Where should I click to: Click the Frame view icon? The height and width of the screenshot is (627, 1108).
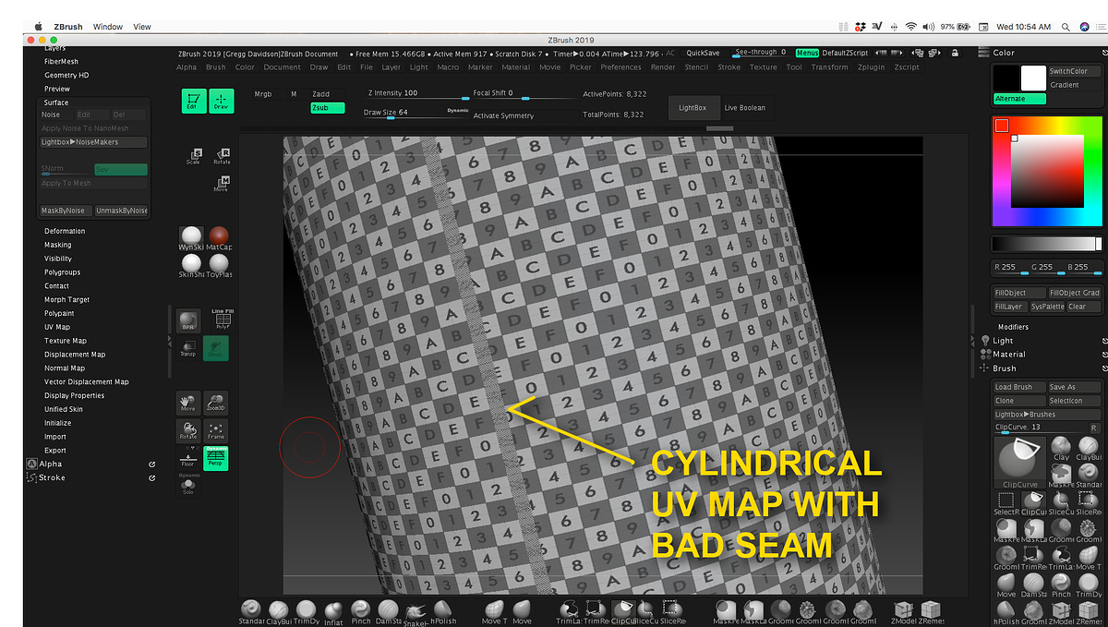tap(216, 430)
